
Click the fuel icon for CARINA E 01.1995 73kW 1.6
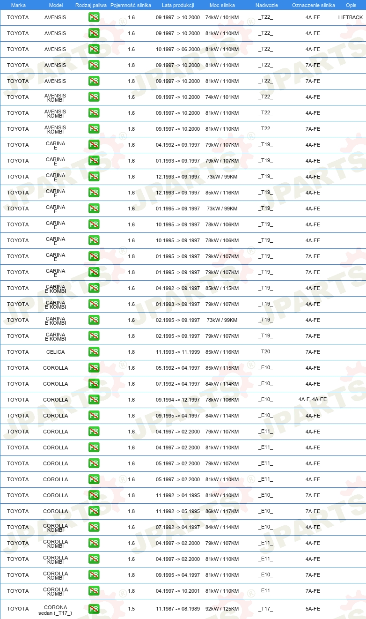[x=94, y=209]
